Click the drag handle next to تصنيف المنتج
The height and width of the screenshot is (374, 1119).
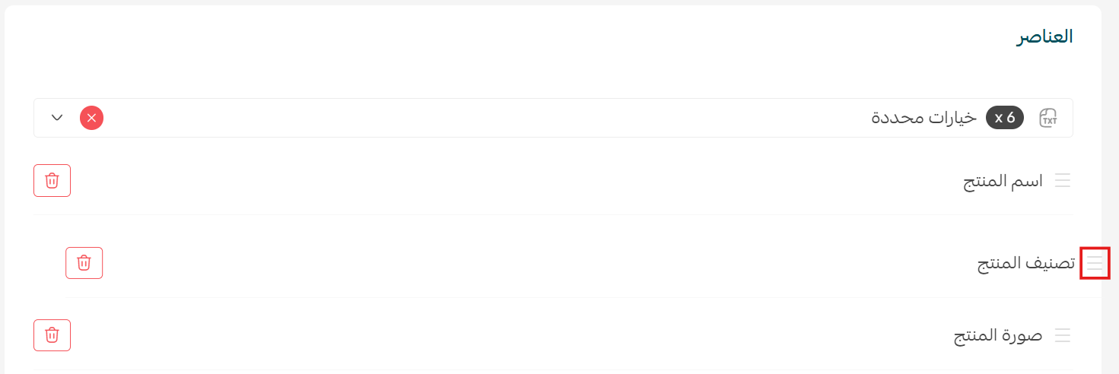1095,263
